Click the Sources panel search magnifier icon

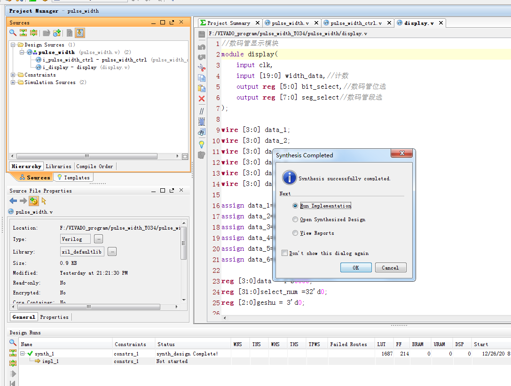[x=13, y=33]
